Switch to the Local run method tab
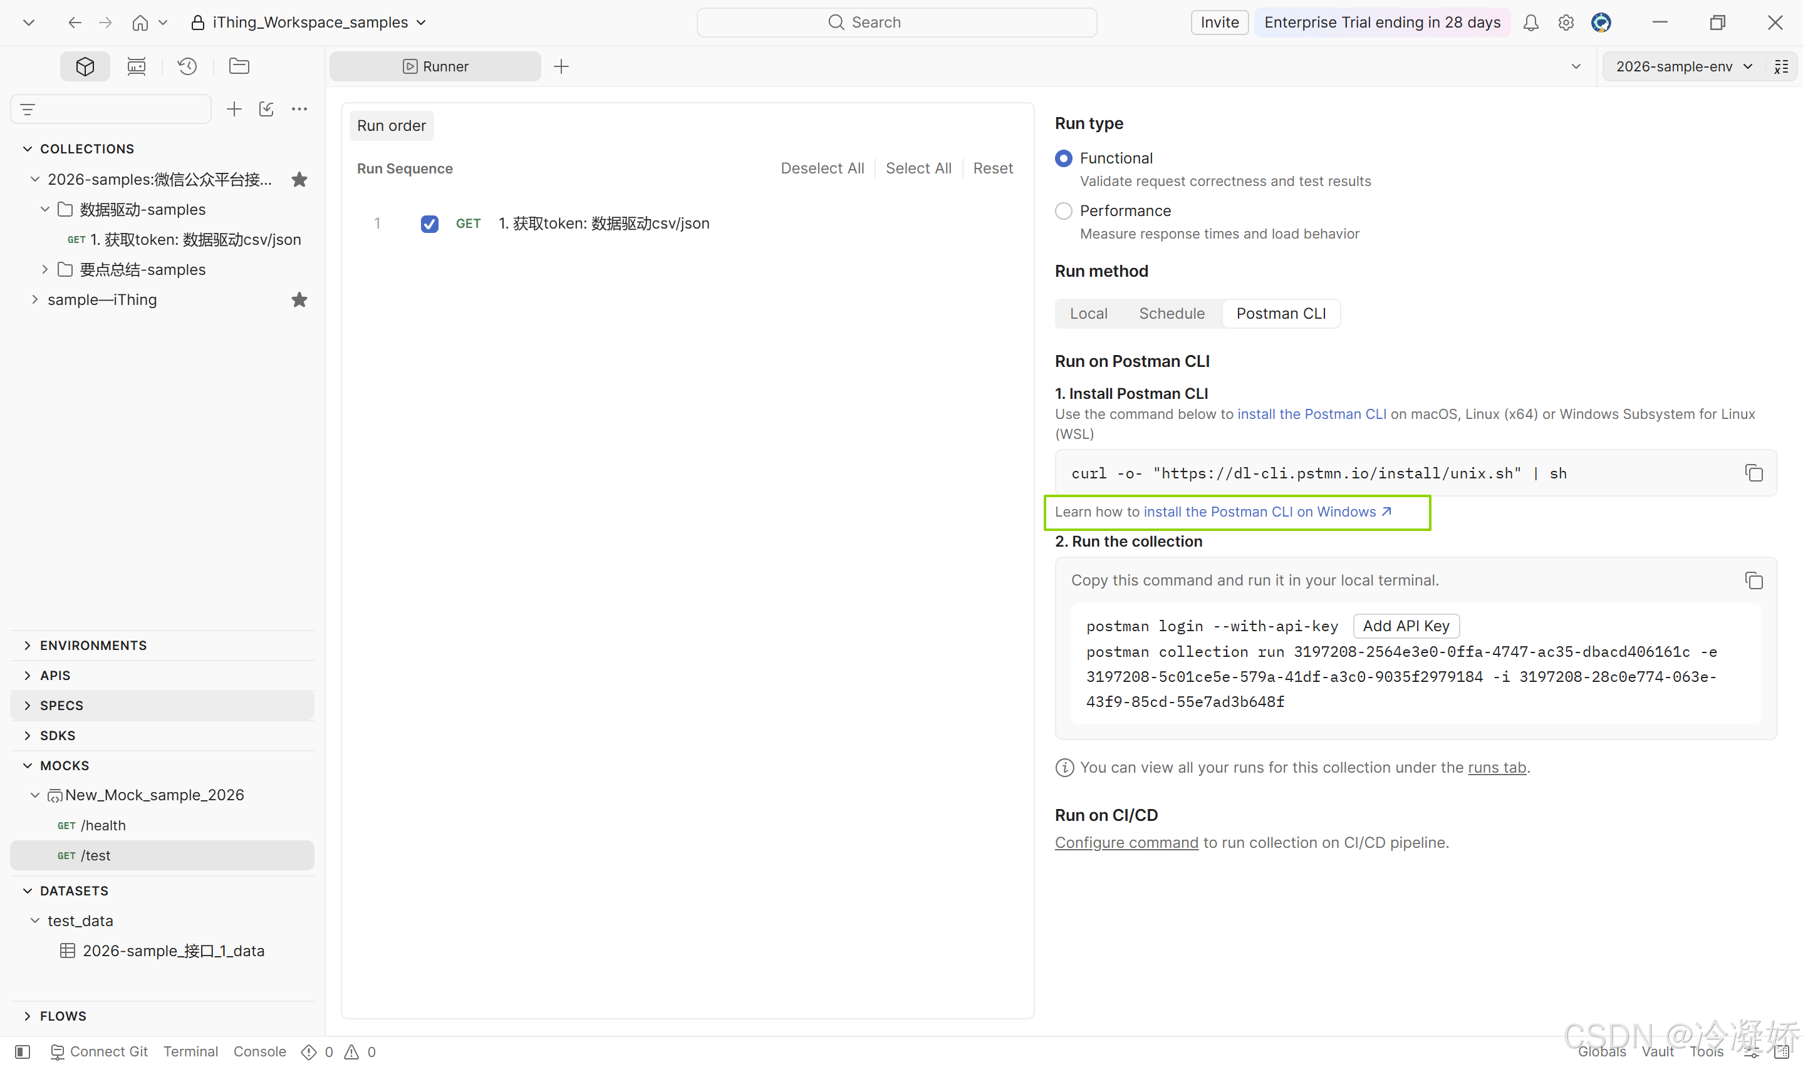The height and width of the screenshot is (1067, 1803). (1088, 314)
